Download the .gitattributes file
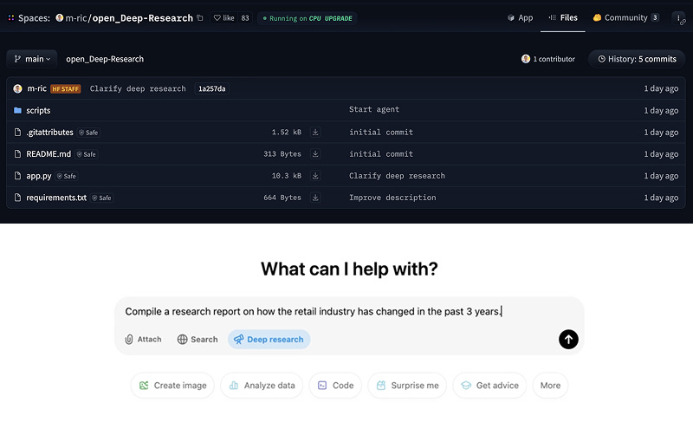 (x=315, y=133)
